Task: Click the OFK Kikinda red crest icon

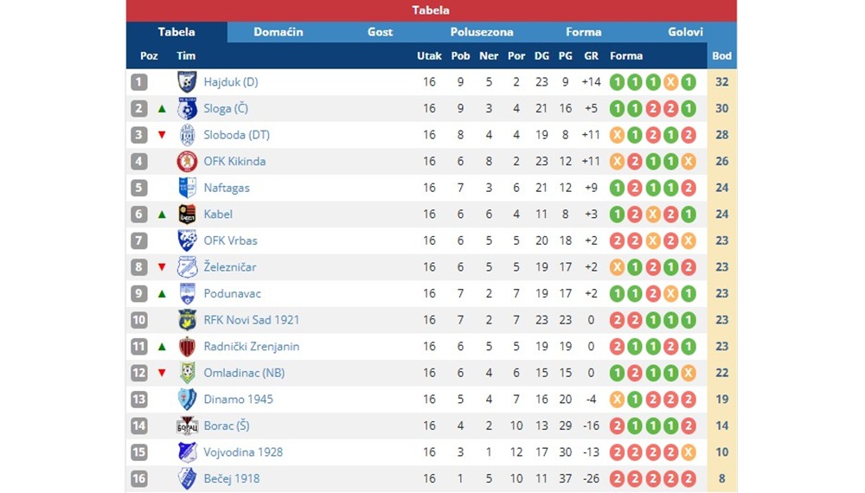Action: tap(187, 161)
